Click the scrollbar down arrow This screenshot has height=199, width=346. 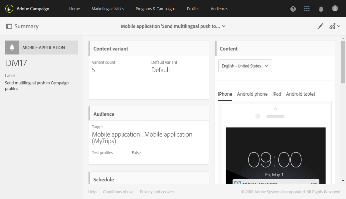[x=343, y=181]
